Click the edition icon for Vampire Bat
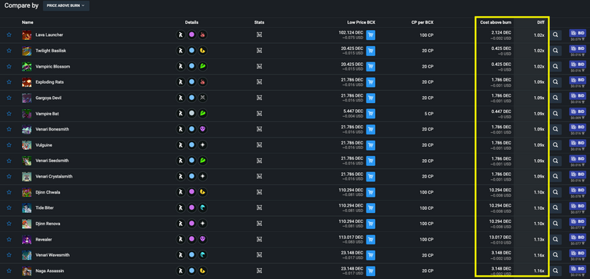 coord(181,114)
